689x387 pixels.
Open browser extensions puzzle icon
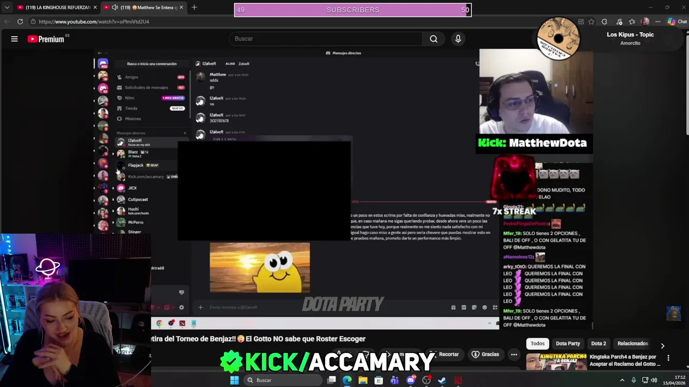coord(604,21)
